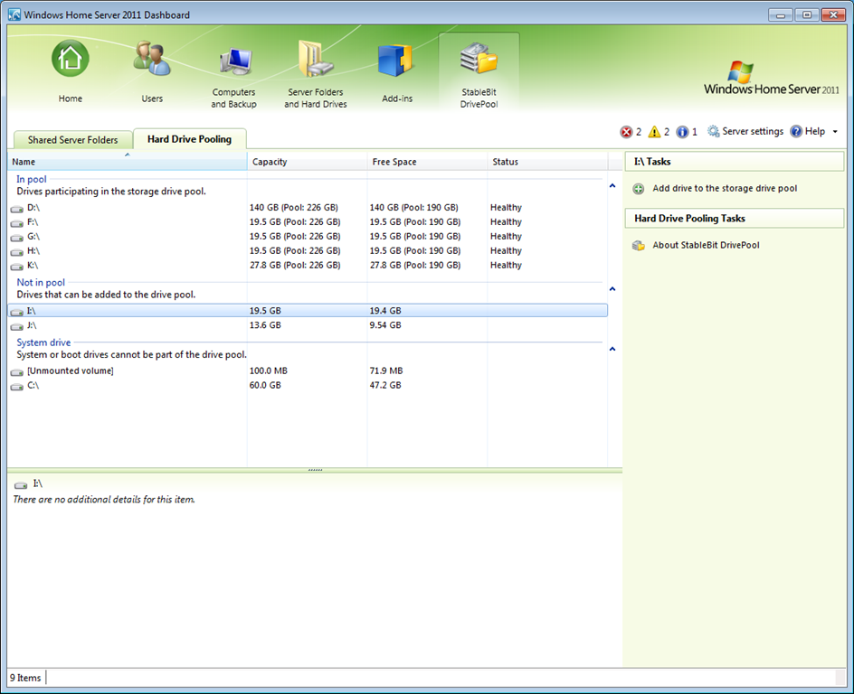The width and height of the screenshot is (854, 694).
Task: Sort list by Name column
Action: click(x=128, y=162)
